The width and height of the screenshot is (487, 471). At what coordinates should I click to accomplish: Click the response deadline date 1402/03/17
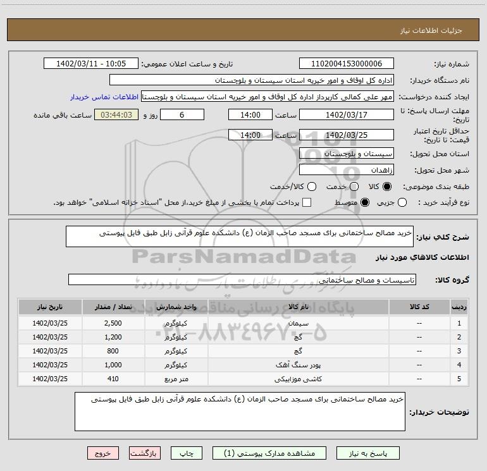(347, 114)
